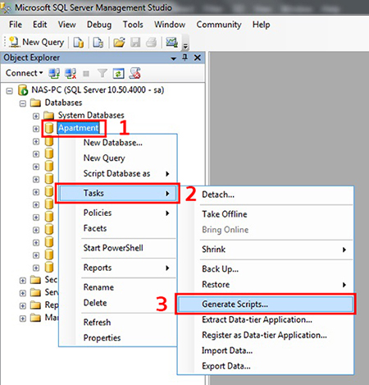Choose Detach... in Tasks submenu

click(x=266, y=195)
